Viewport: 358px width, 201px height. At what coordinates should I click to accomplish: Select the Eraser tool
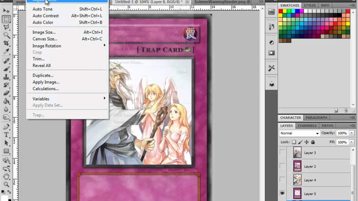coord(6,93)
